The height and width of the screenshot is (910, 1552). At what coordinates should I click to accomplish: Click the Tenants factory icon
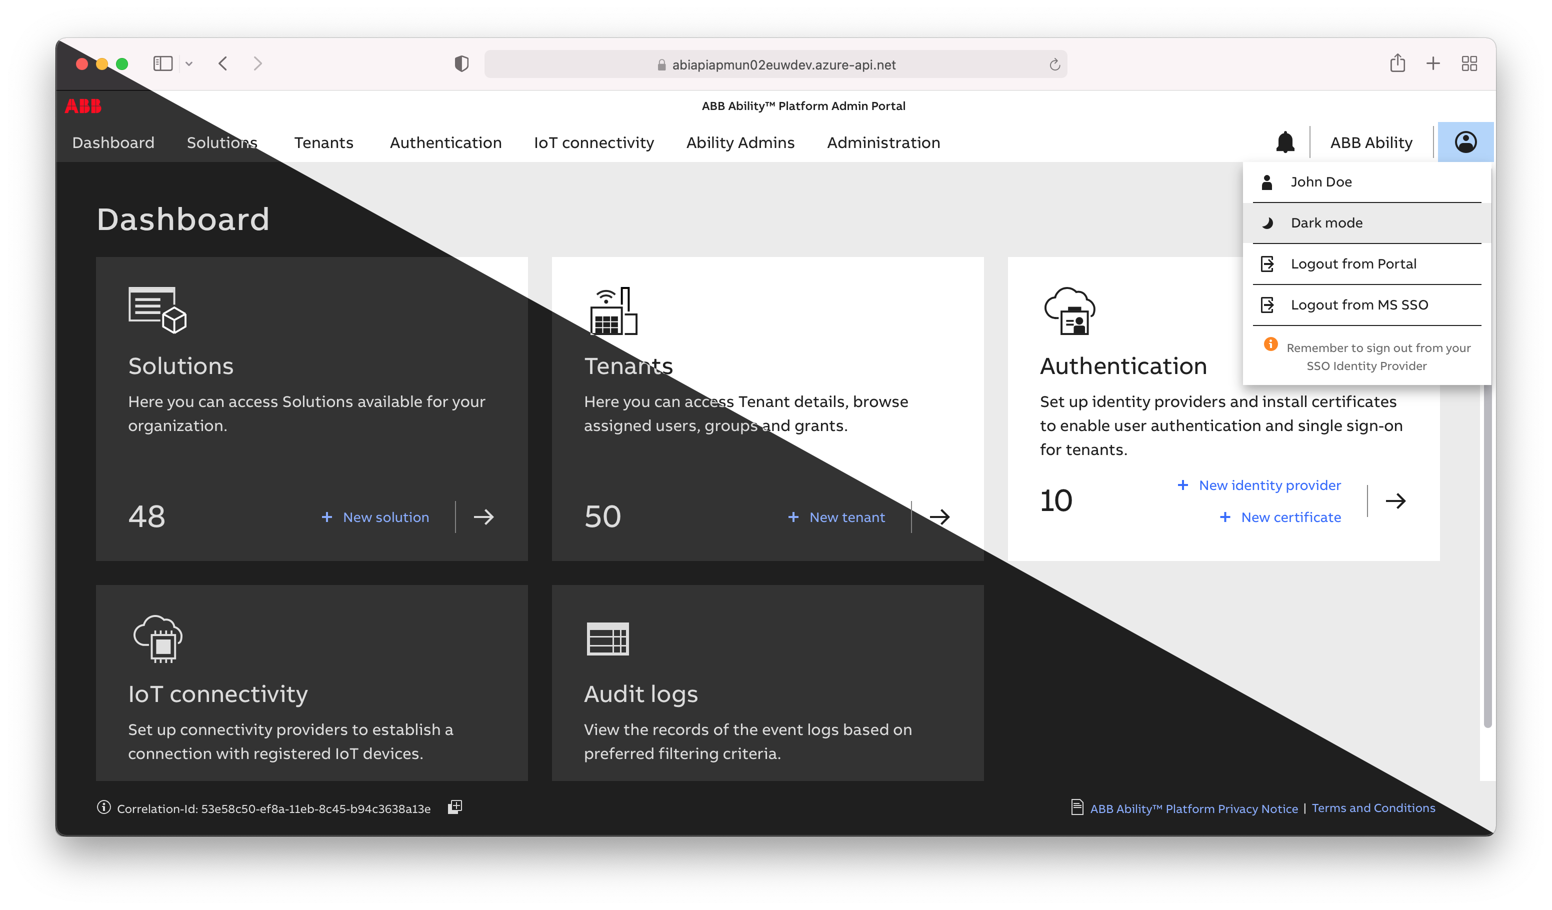(x=613, y=310)
